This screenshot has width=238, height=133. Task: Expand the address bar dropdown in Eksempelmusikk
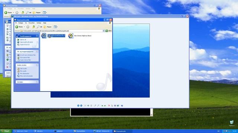pos(104,31)
